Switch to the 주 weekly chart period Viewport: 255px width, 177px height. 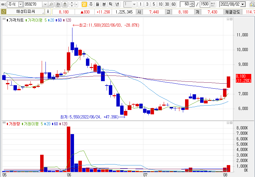(x=91, y=4)
